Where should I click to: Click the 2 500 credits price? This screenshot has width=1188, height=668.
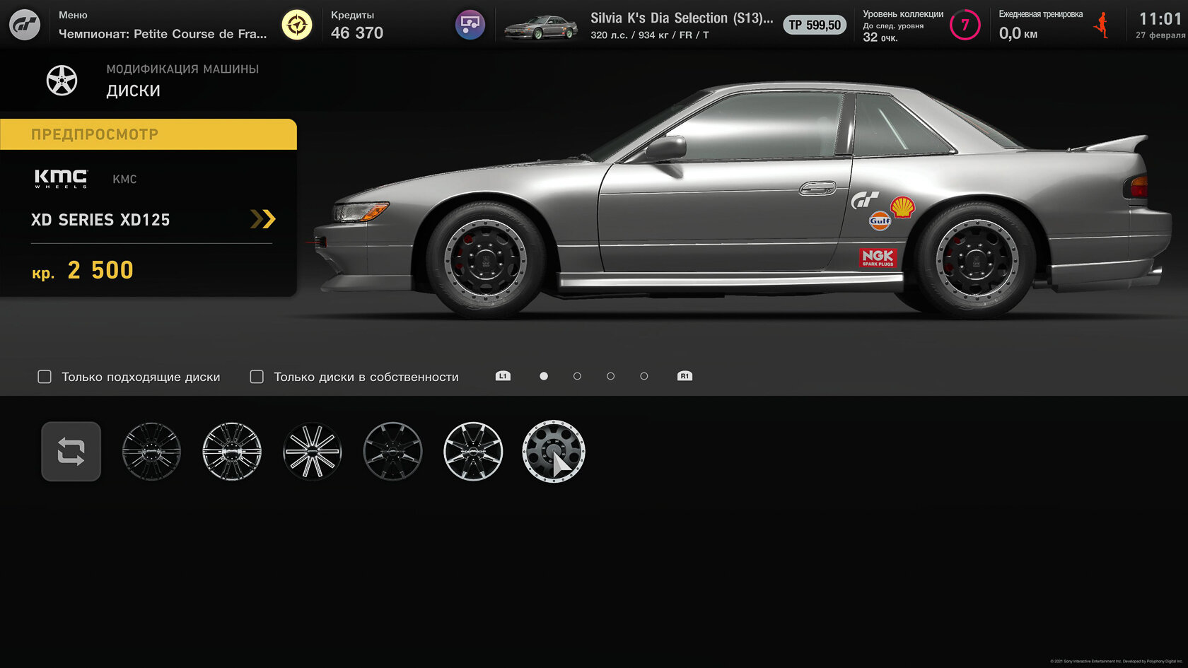[100, 270]
